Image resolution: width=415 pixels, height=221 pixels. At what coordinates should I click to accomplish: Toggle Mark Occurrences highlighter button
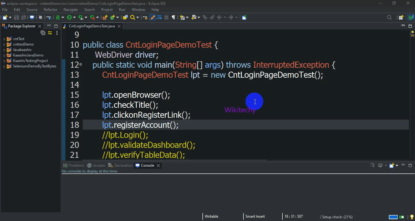pos(153,18)
